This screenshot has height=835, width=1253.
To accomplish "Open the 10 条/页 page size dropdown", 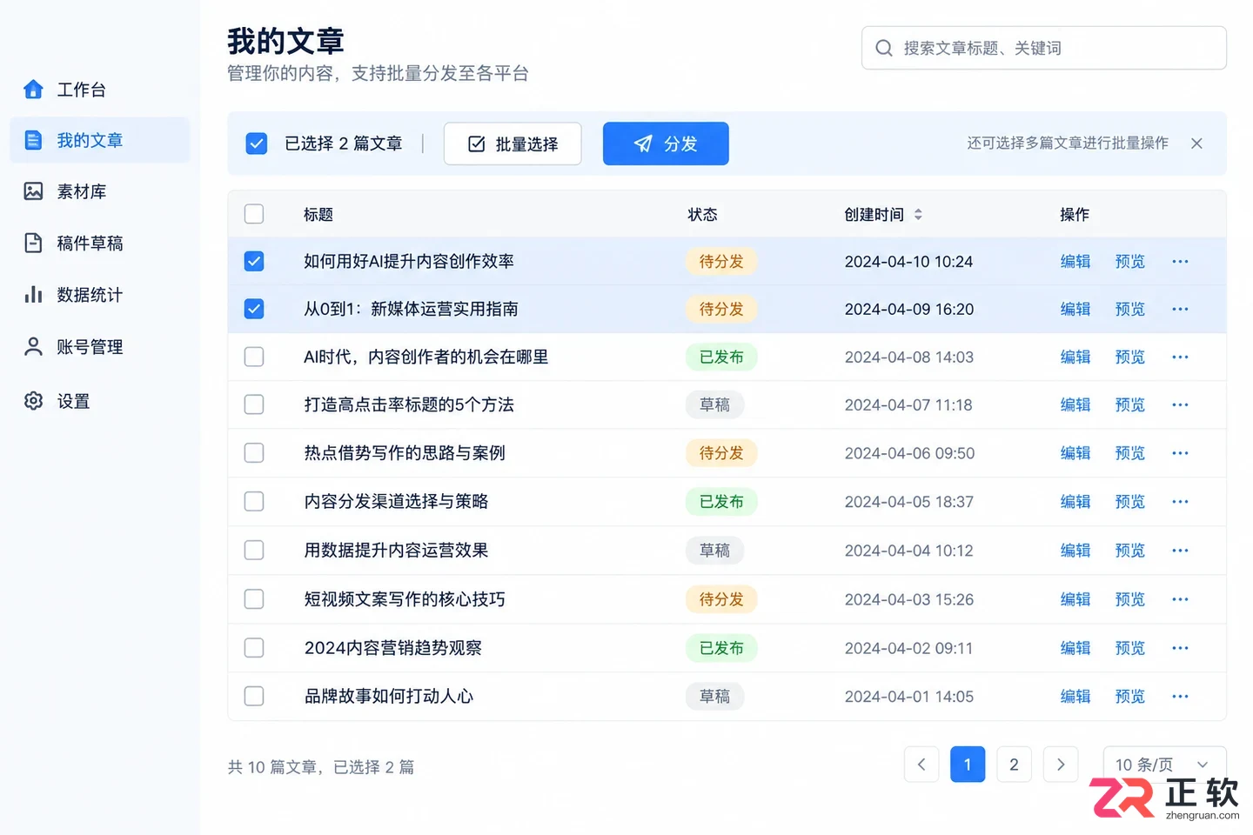I will pyautogui.click(x=1164, y=765).
